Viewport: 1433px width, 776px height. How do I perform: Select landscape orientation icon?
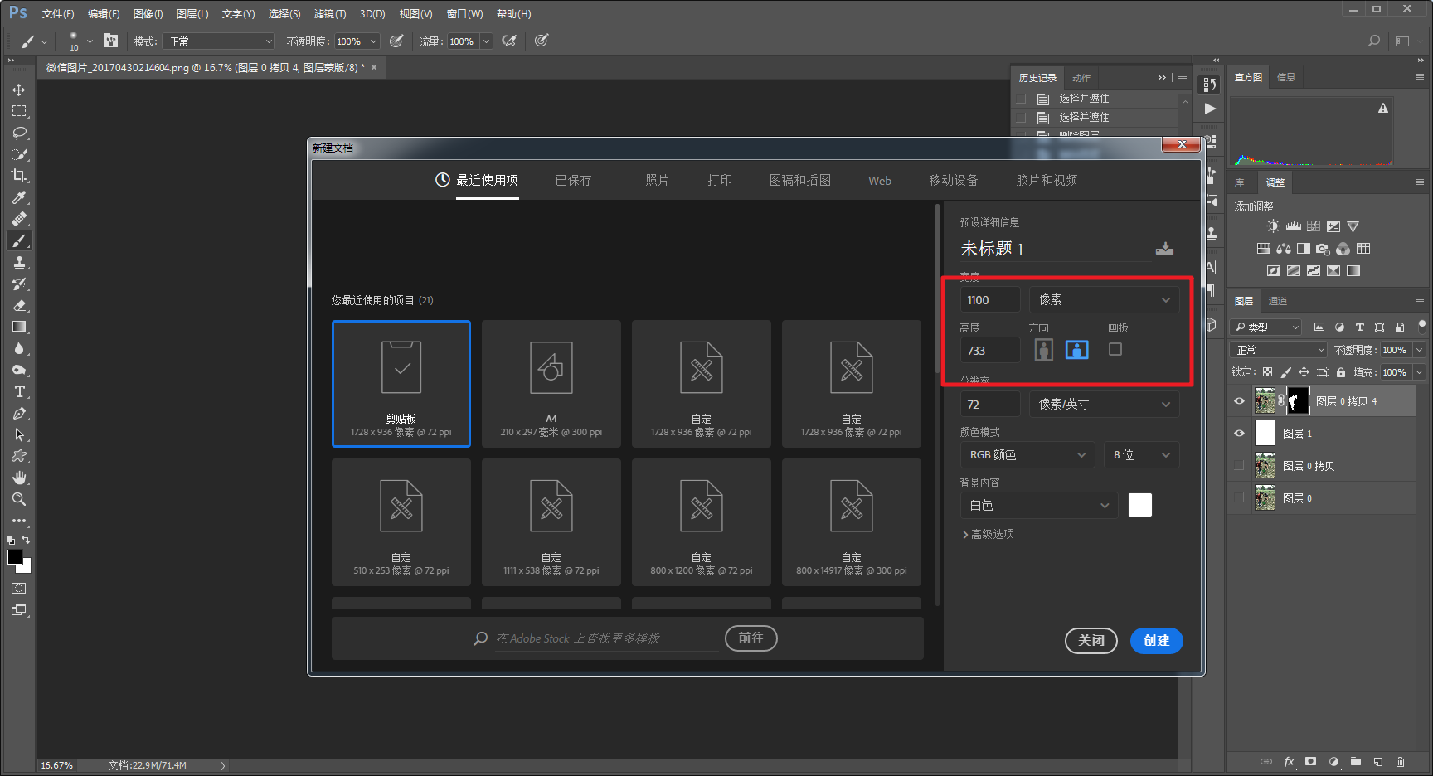1077,350
